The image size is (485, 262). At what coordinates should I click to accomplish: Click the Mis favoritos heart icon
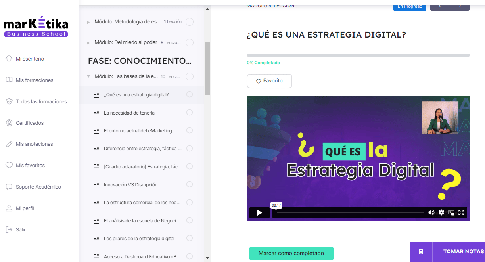tap(9, 165)
